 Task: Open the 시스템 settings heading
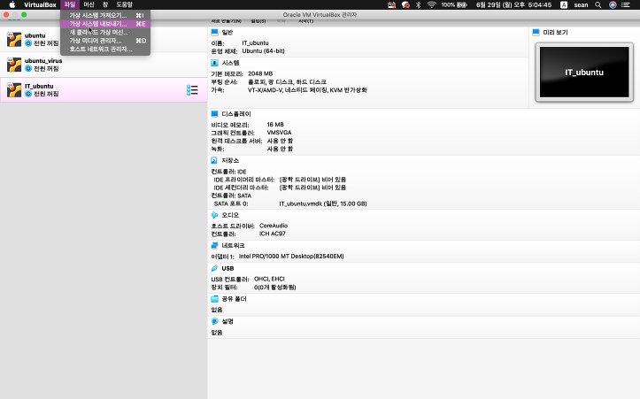[x=231, y=63]
